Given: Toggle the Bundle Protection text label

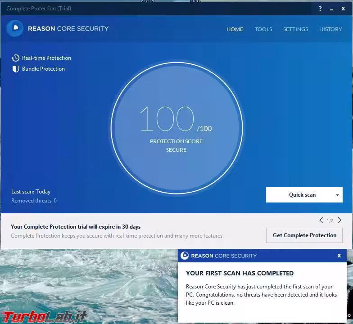Looking at the screenshot, I should coord(43,69).
